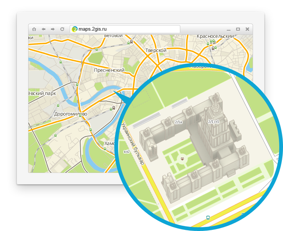Viewport: 283px width, 231px height.
Task: Click the 2GIS logo in address bar
Action: point(75,29)
